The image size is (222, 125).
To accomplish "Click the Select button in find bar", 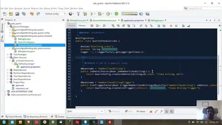I will tap(141, 111).
